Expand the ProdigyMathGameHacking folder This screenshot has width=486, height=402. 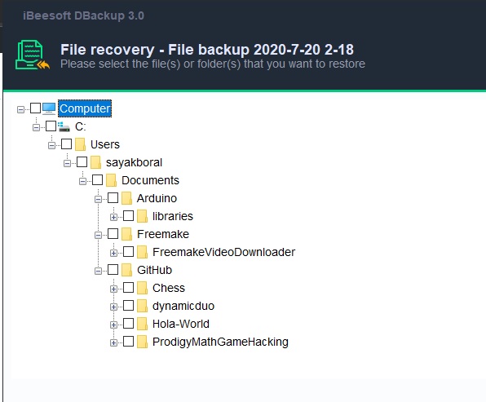click(113, 343)
